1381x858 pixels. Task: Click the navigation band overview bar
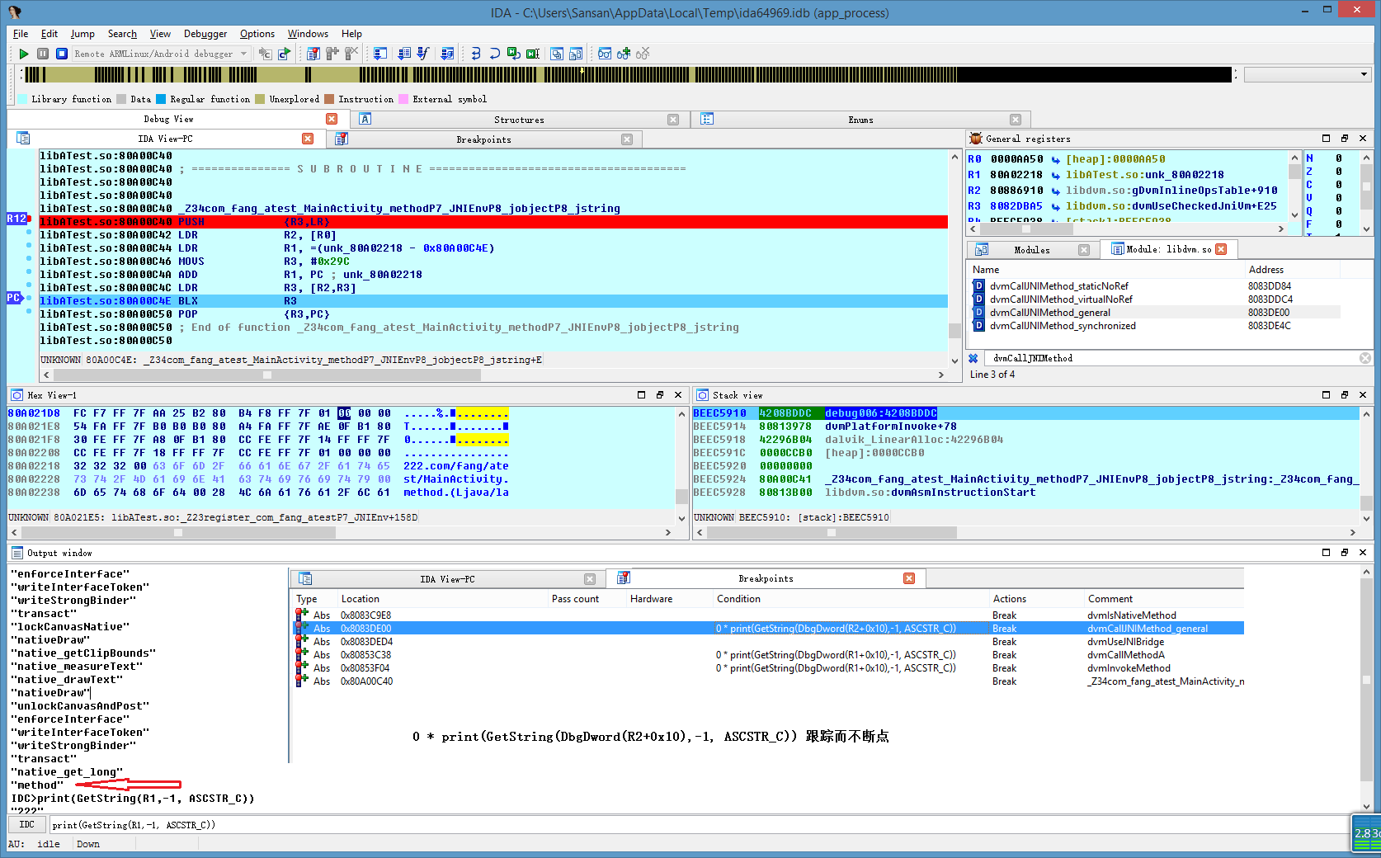[x=627, y=74]
